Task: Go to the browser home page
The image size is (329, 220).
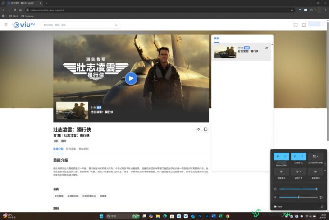Action: click(x=20, y=10)
